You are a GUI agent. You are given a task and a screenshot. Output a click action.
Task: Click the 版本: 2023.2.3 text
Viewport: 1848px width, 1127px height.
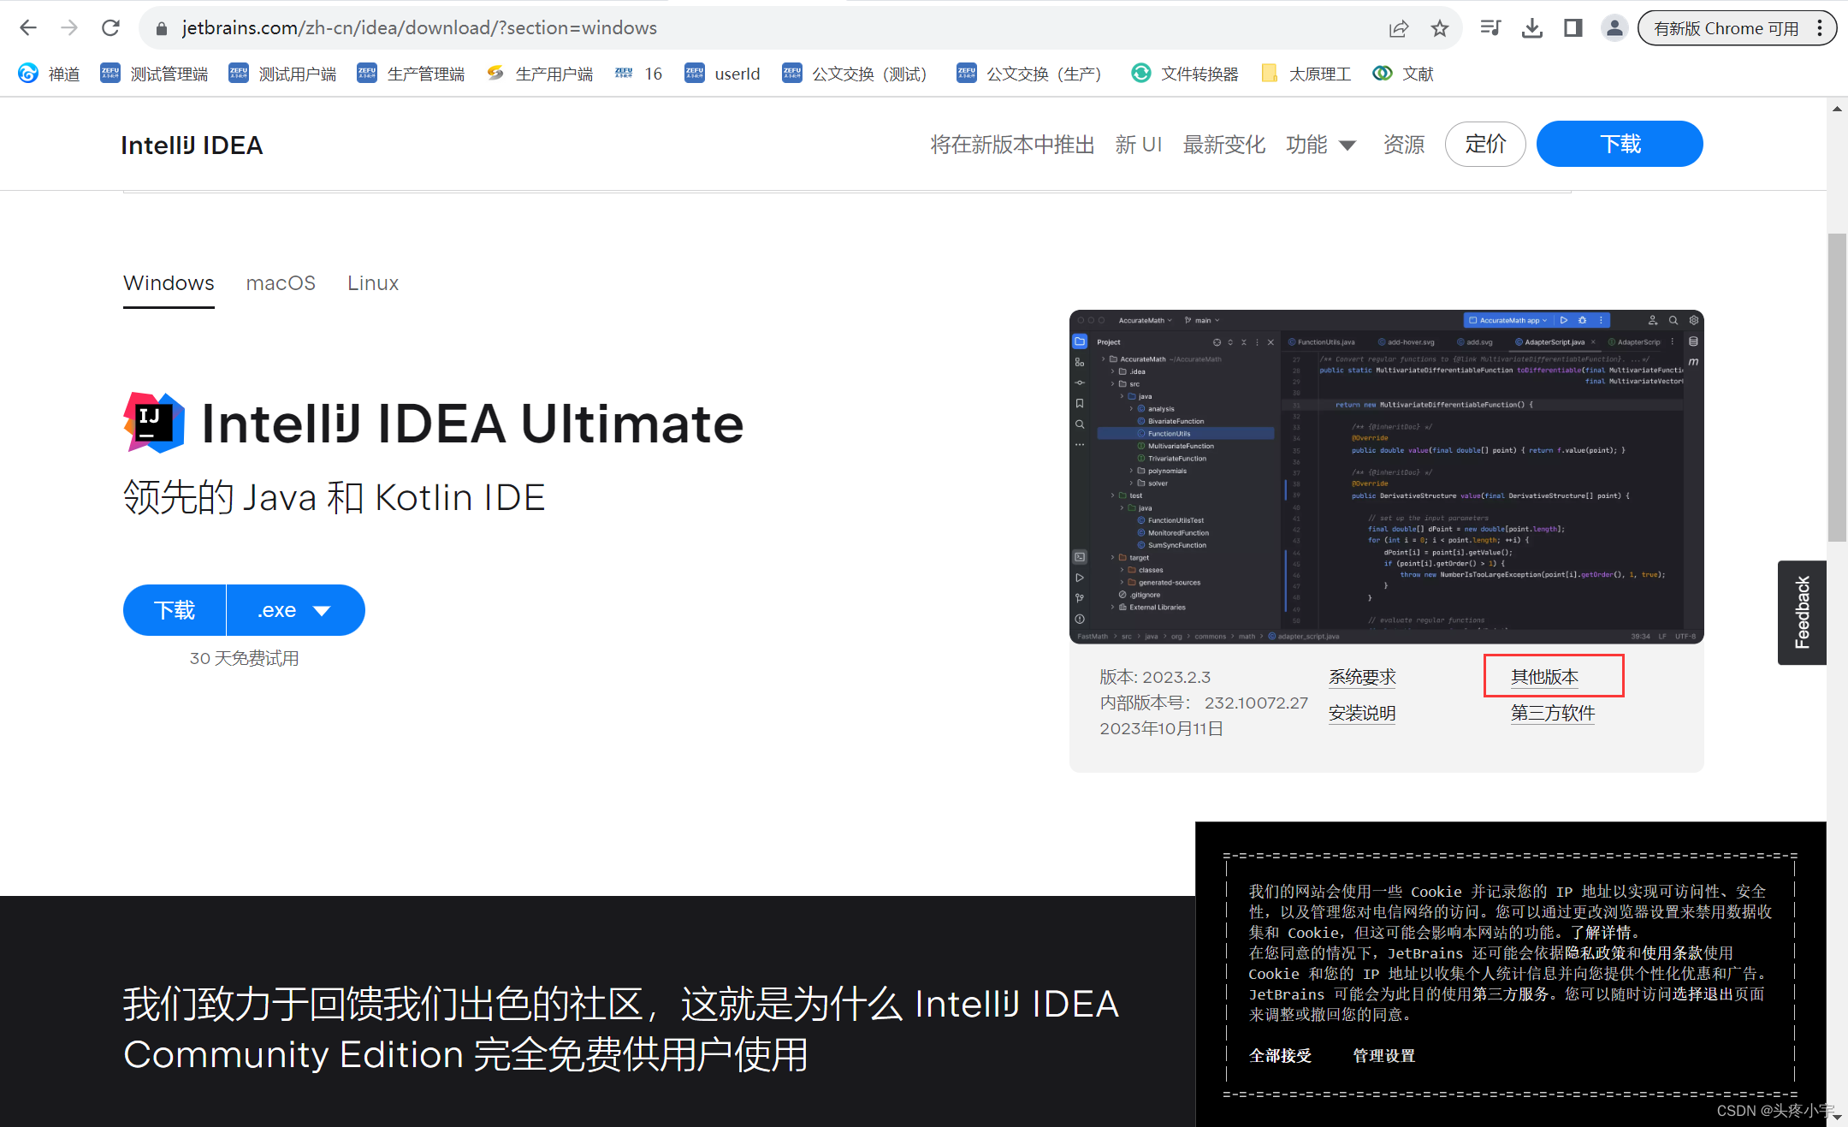pyautogui.click(x=1155, y=677)
